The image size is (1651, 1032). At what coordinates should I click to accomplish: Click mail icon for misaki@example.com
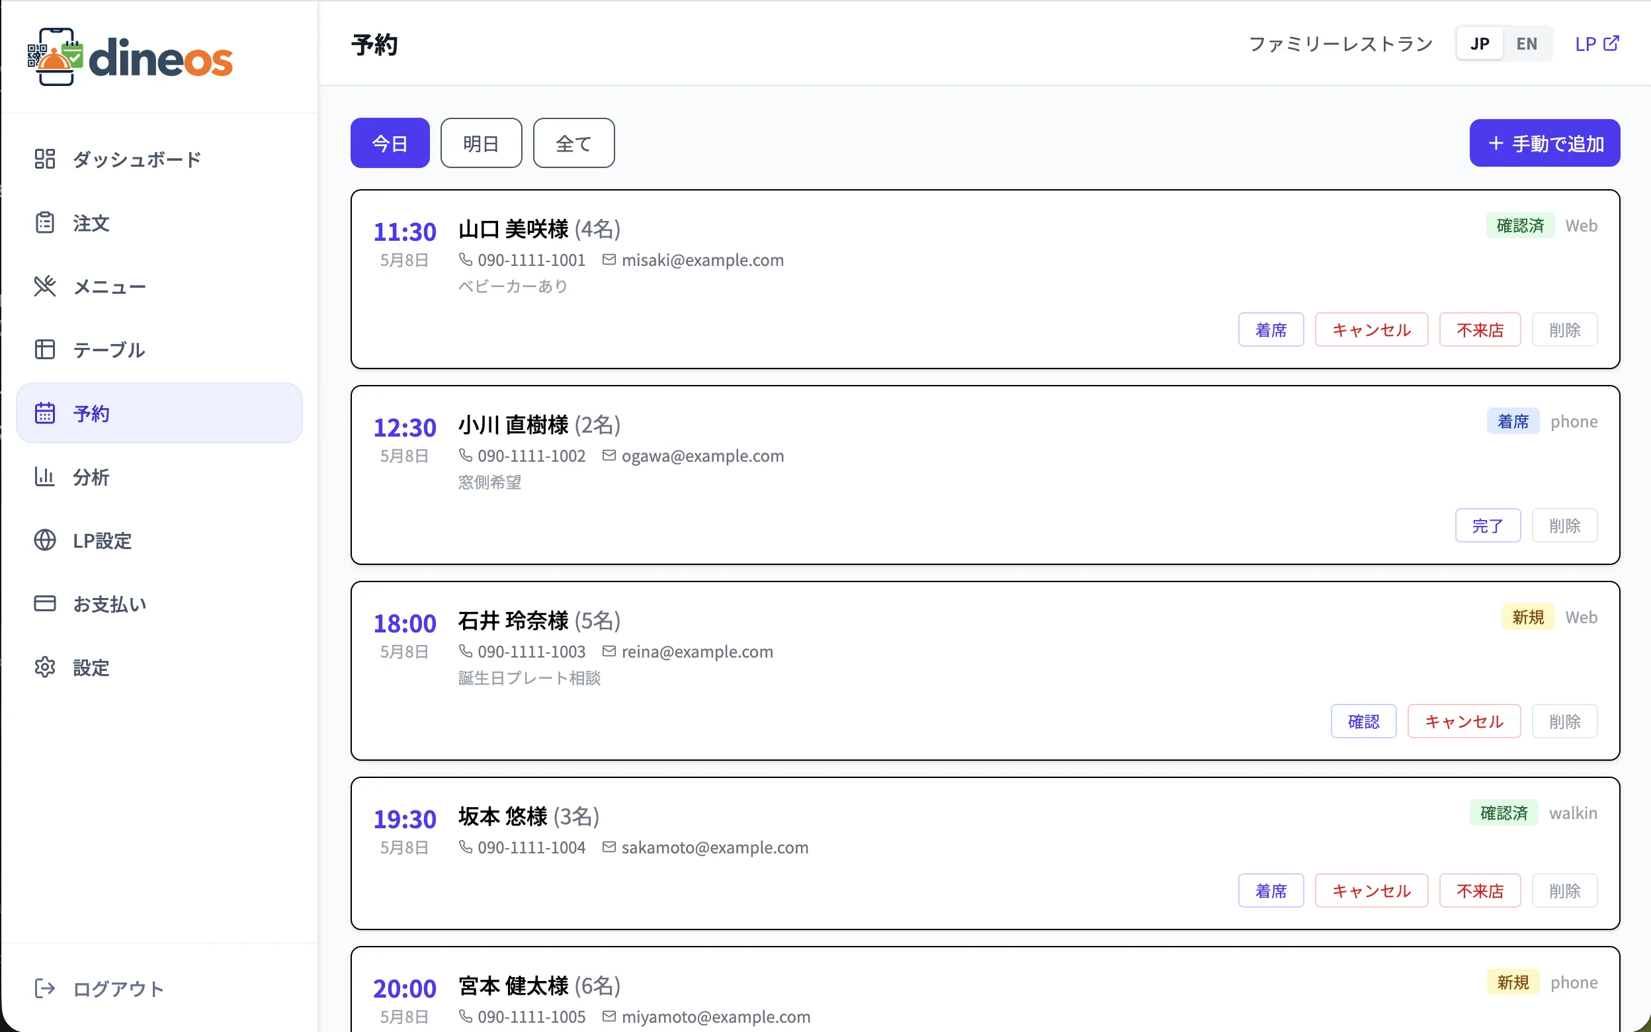coord(609,259)
